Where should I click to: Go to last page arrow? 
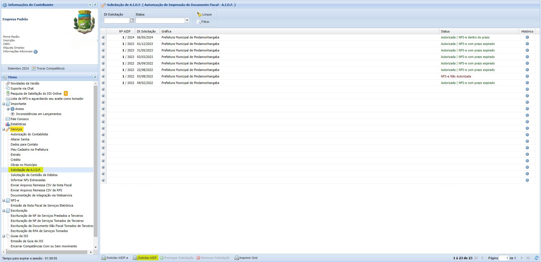[x=528, y=258]
